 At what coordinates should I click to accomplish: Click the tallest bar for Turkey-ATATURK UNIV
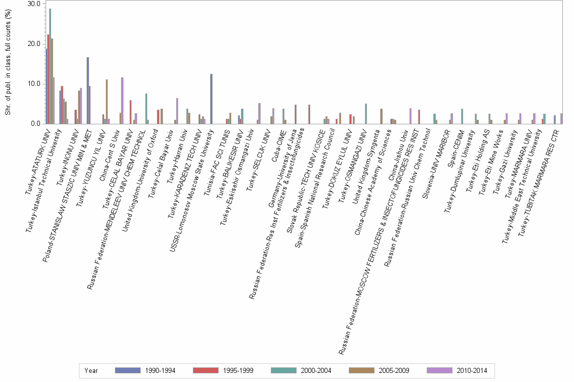[x=50, y=66]
